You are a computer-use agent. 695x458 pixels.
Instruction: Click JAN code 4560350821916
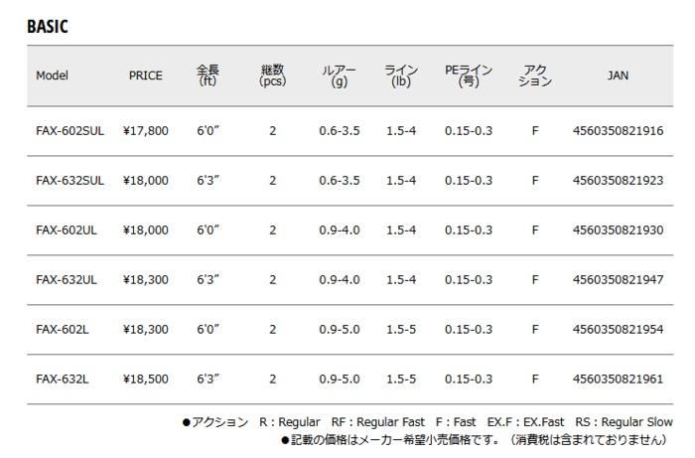pyautogui.click(x=618, y=131)
